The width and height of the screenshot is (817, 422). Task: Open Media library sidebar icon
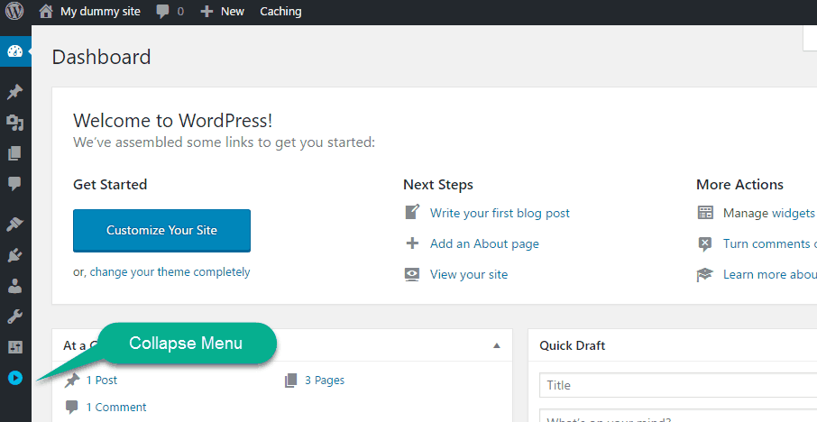tap(15, 123)
